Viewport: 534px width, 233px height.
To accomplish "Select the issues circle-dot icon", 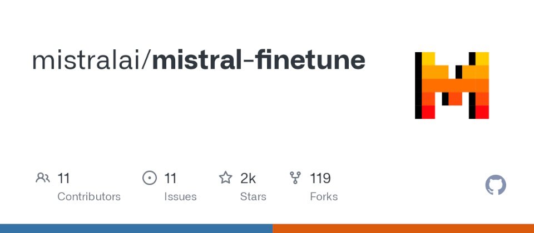I will [x=150, y=178].
